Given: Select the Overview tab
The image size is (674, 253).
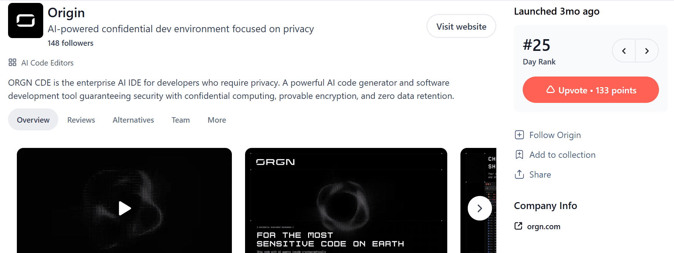Looking at the screenshot, I should [x=33, y=119].
